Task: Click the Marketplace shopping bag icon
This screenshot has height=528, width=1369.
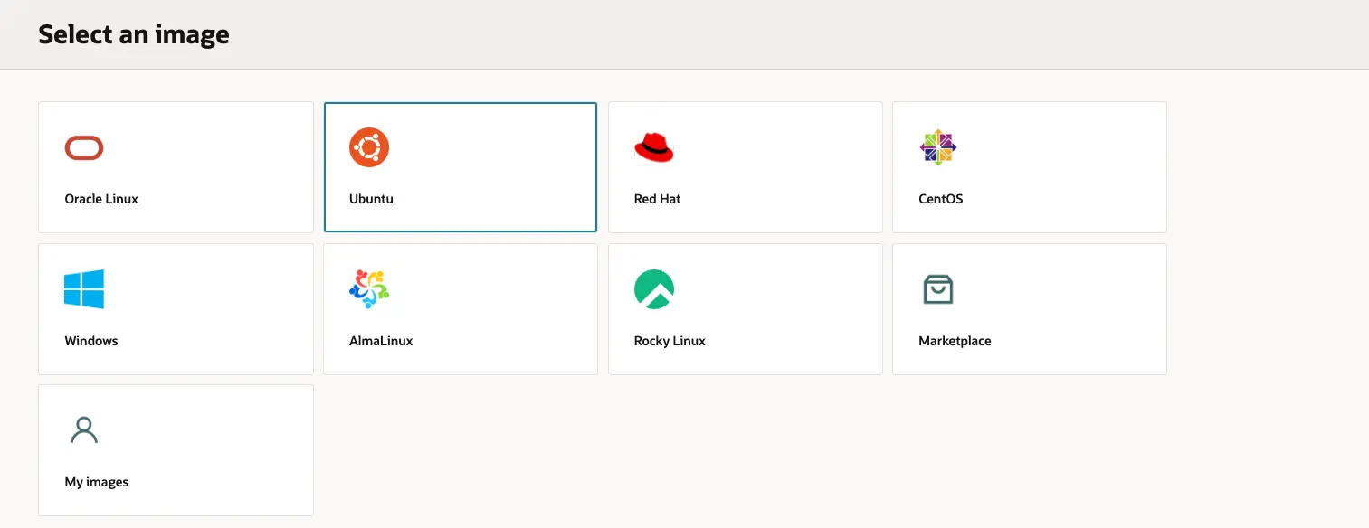Action: (x=938, y=289)
